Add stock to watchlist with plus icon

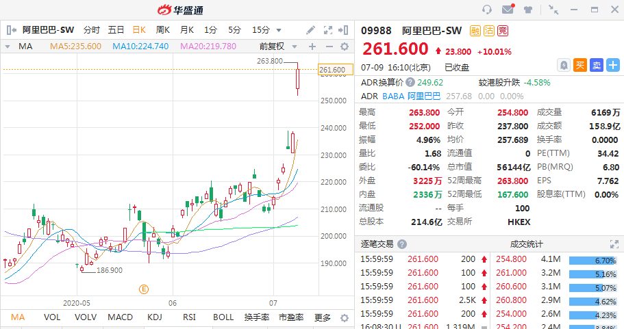coord(612,66)
